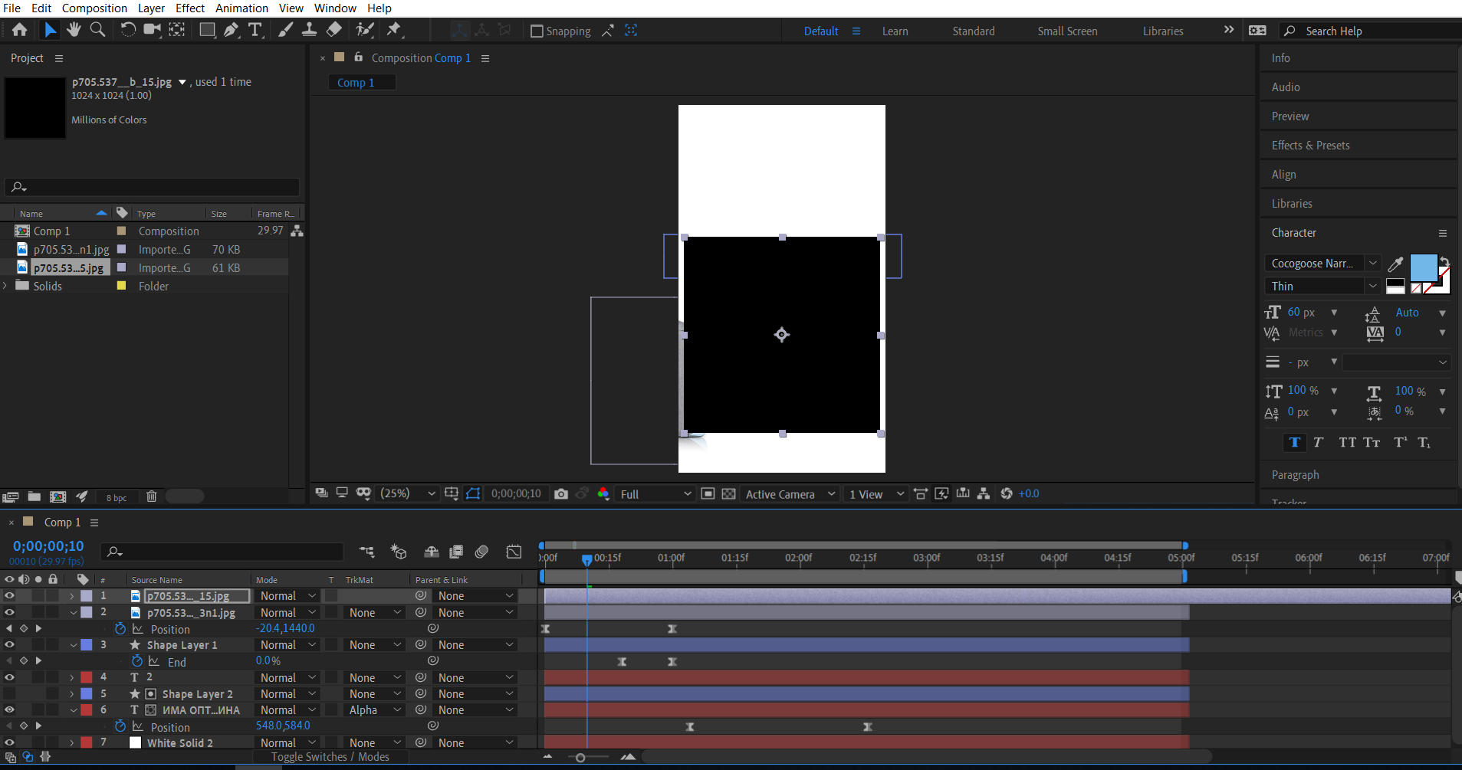Toggle visibility of Shape Layer 1
The height and width of the screenshot is (770, 1462).
(x=9, y=644)
